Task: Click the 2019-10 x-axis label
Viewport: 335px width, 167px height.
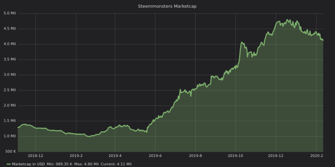Action: point(236,156)
